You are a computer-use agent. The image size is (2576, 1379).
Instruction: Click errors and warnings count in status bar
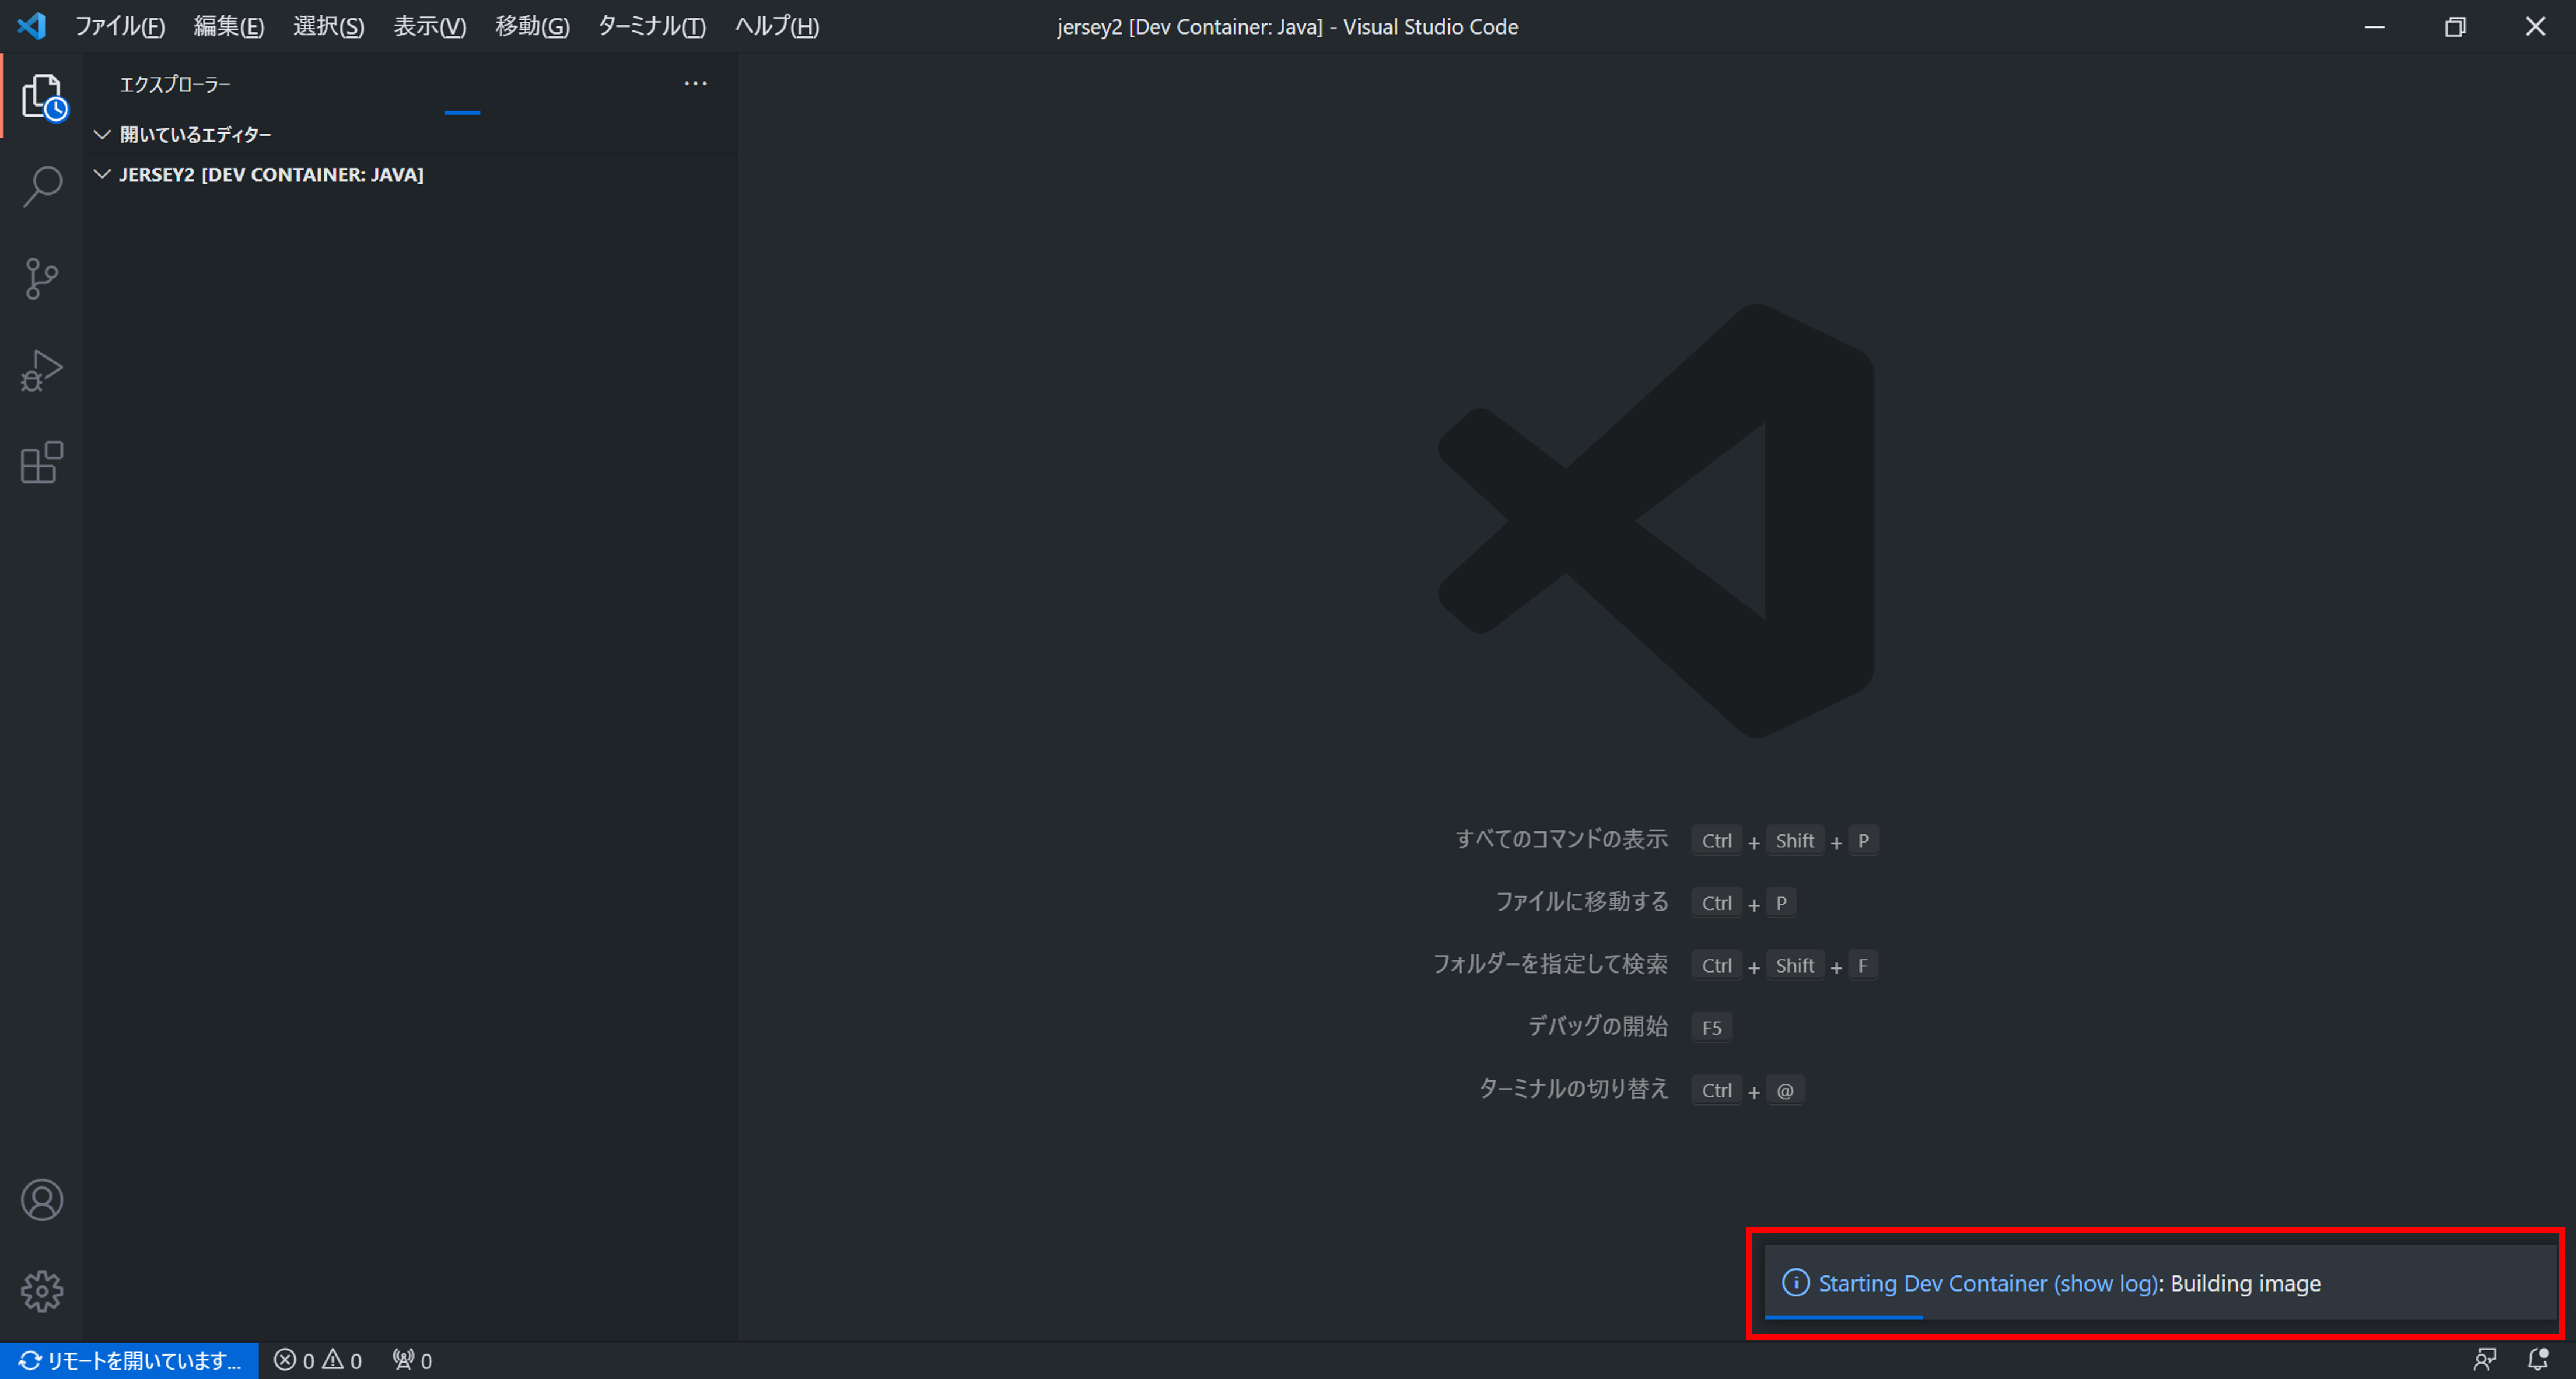[x=318, y=1360]
